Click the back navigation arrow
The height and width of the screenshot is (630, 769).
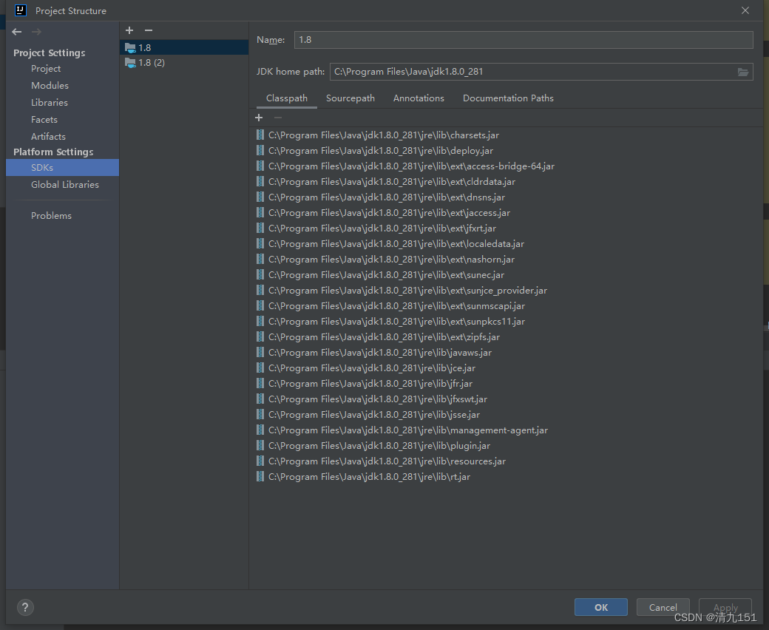coord(15,32)
